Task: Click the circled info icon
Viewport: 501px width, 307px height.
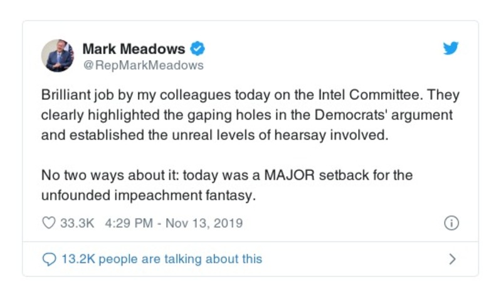Action: [x=451, y=223]
